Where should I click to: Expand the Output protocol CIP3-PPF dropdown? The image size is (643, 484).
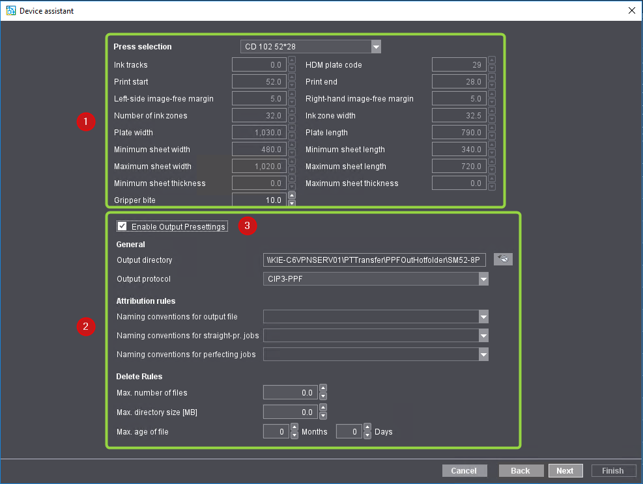click(x=483, y=279)
